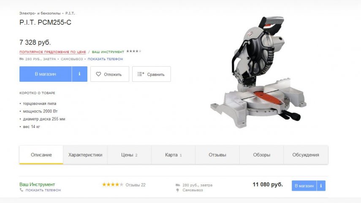The height and width of the screenshot is (203, 361).
Task: Click the compare list icon on Сравнить
Action: point(141,74)
